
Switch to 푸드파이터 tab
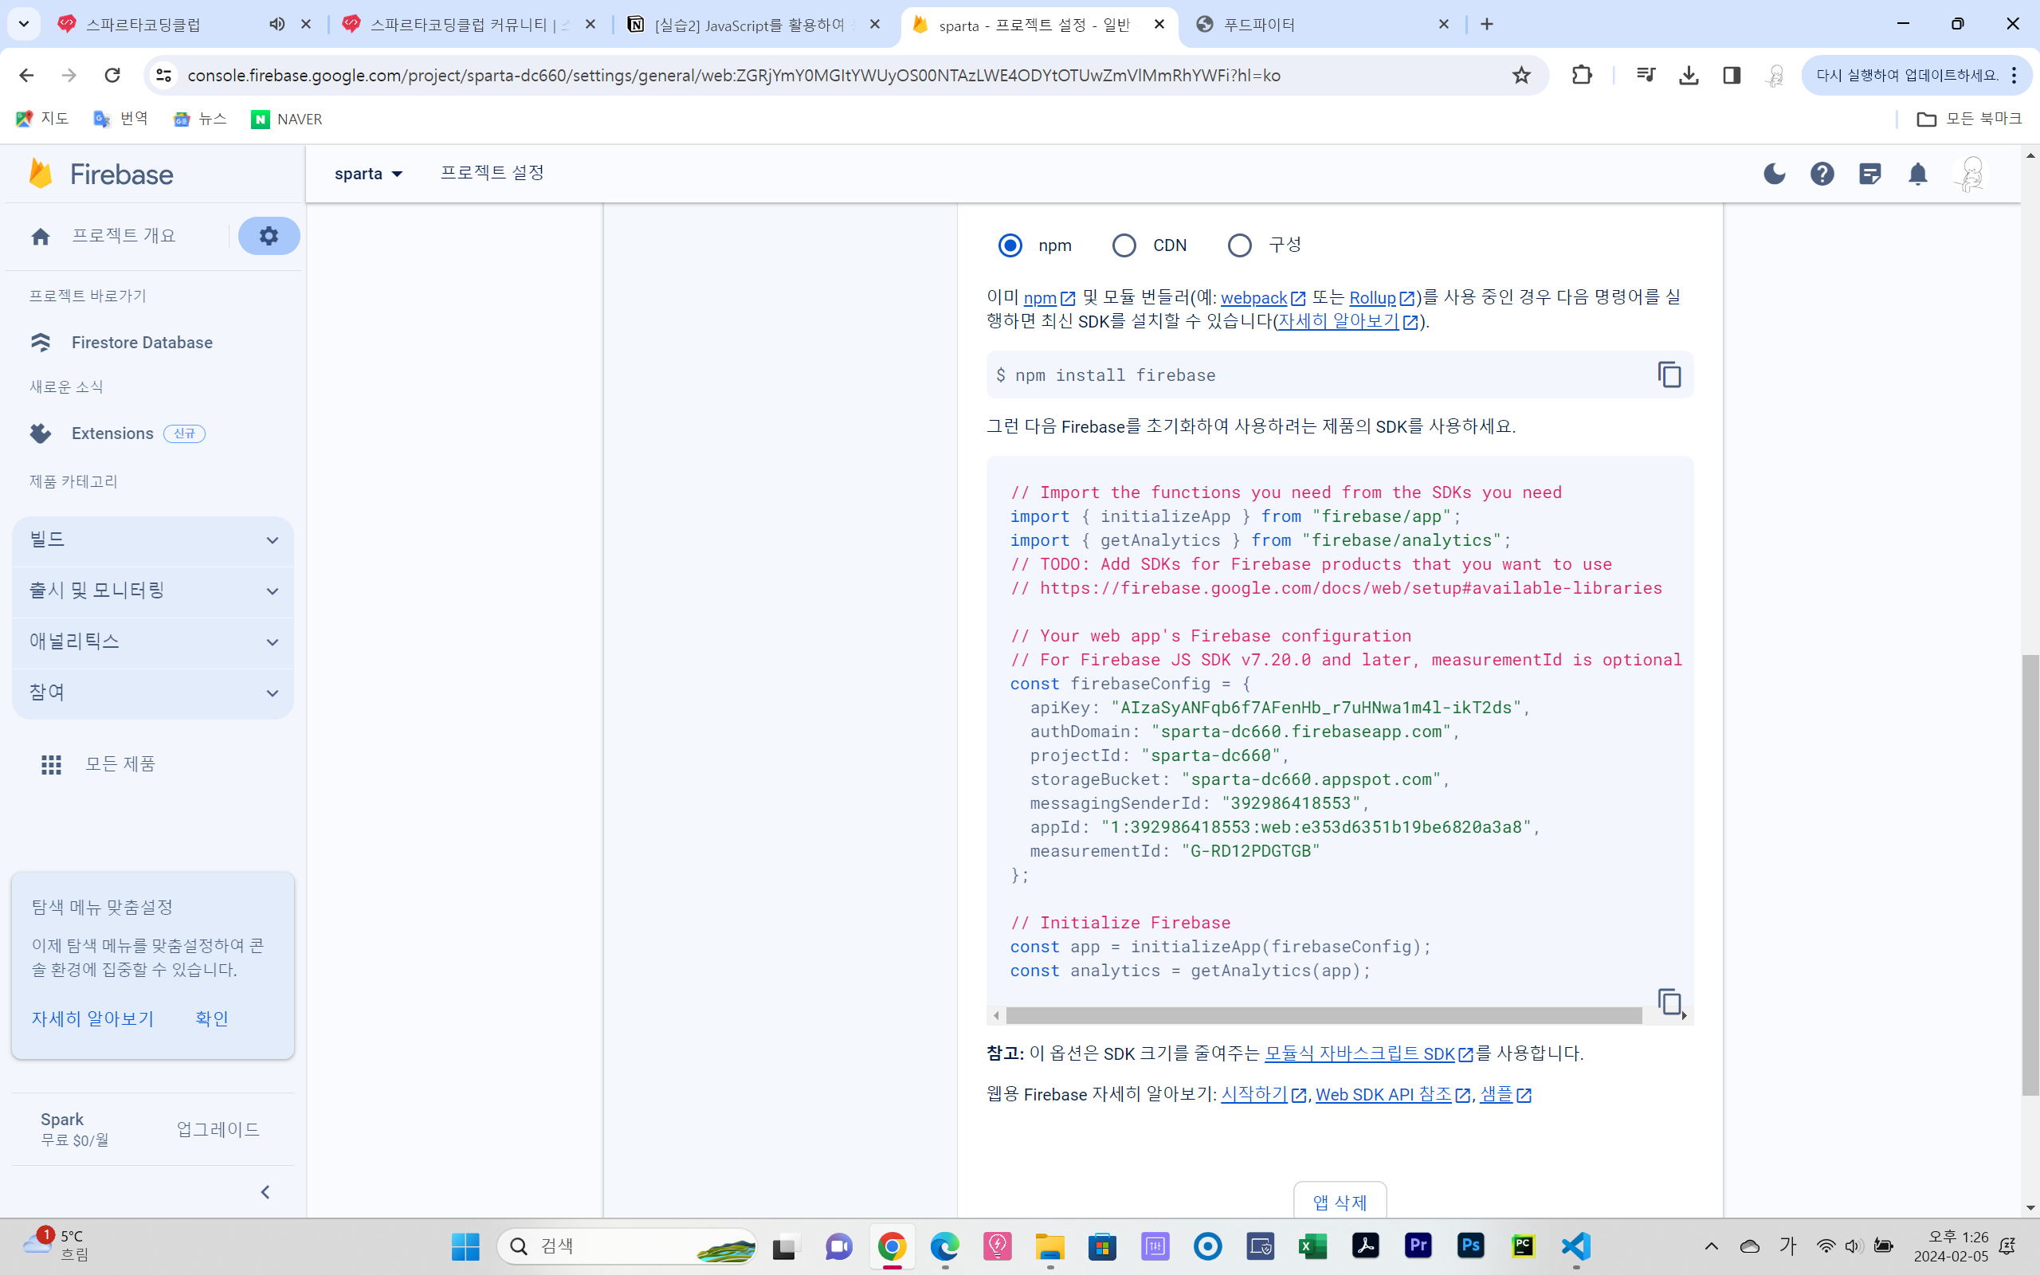(1322, 25)
